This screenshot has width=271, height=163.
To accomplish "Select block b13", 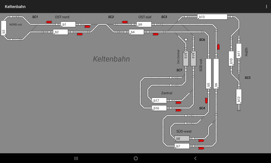I will click(212, 17).
